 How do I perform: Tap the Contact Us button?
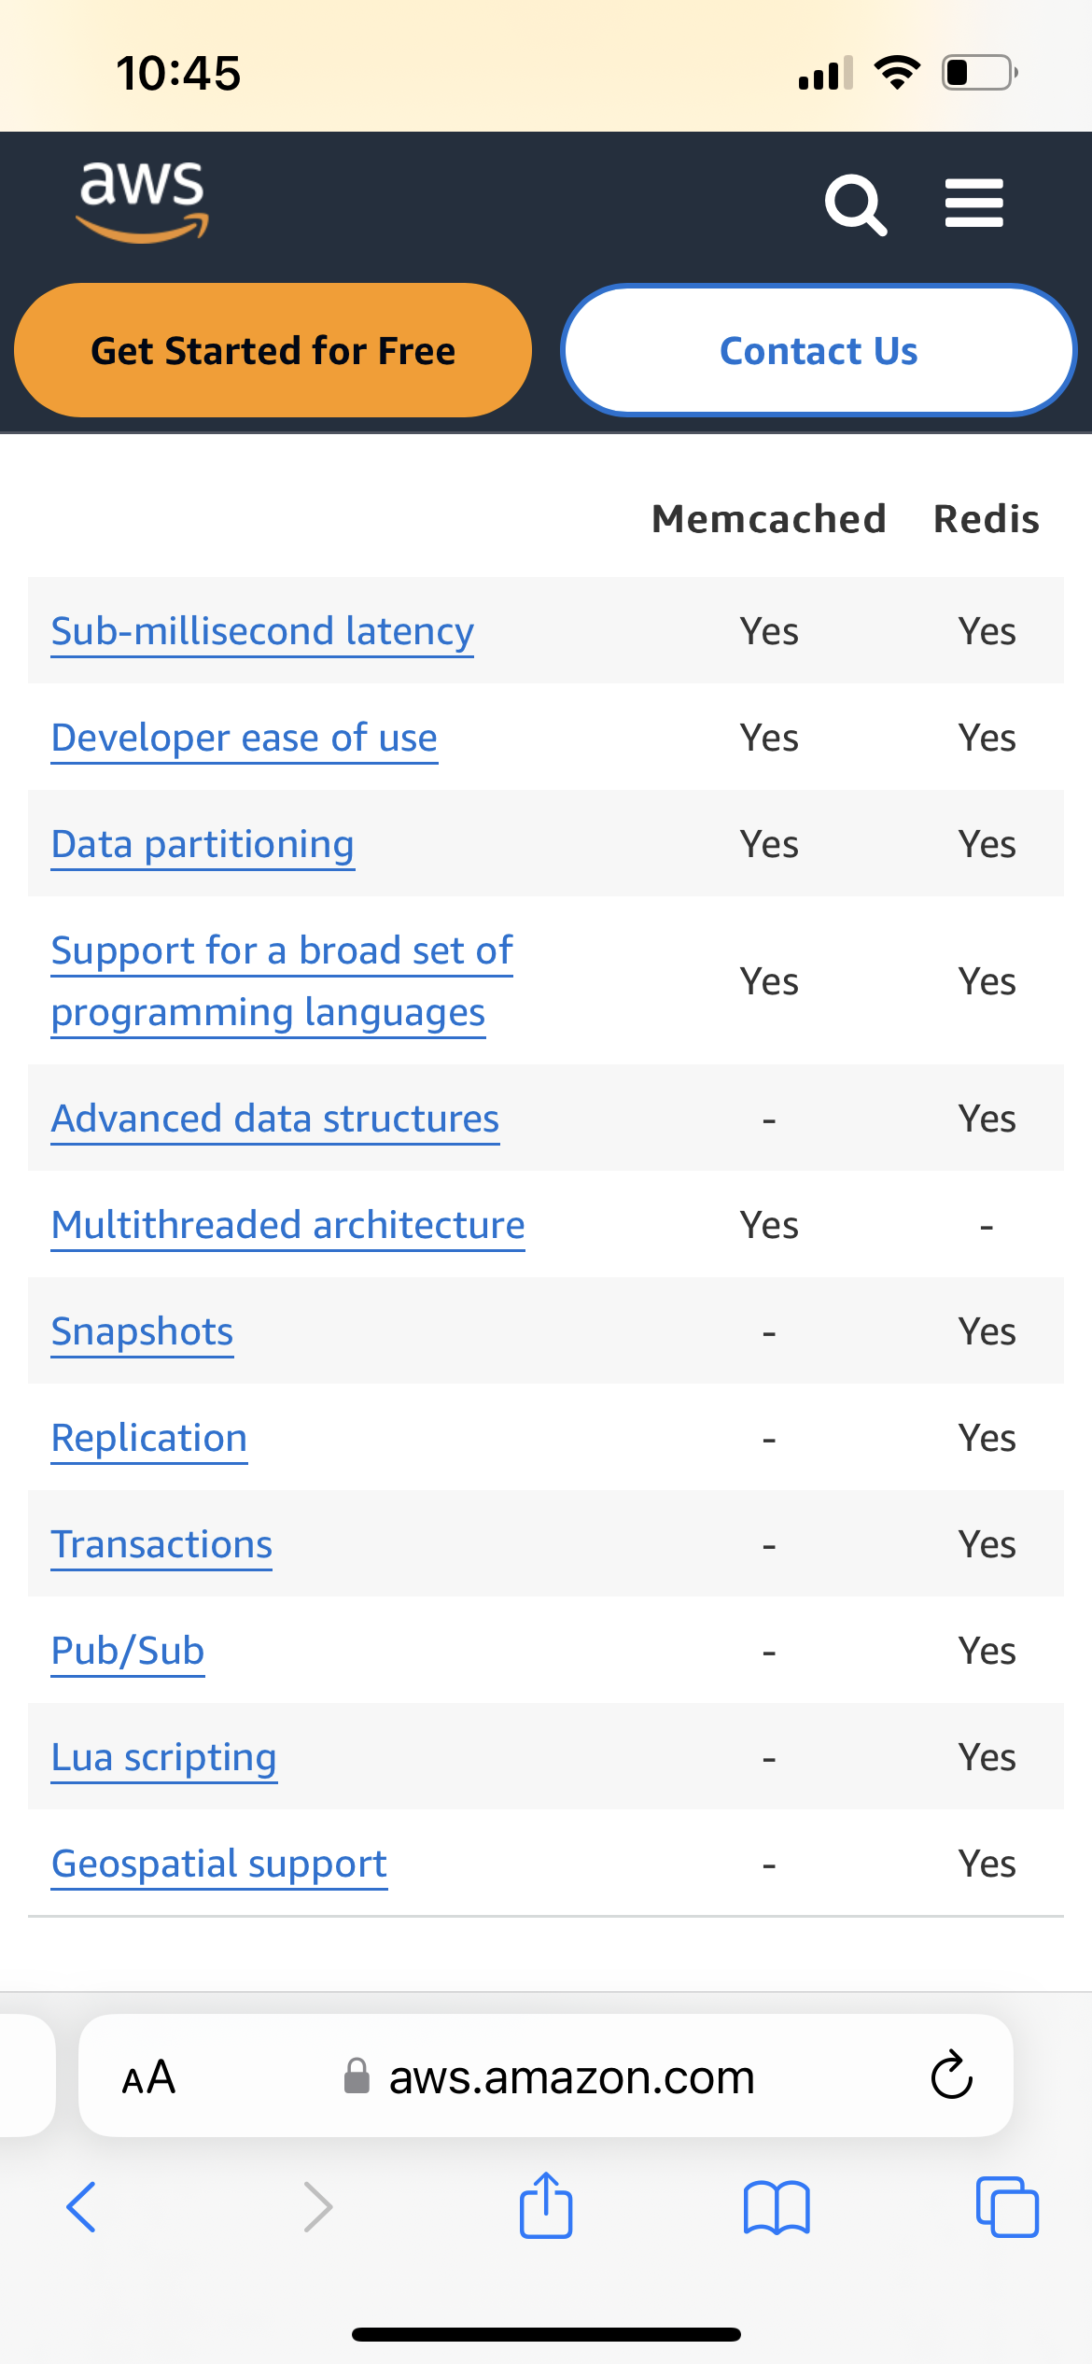819,351
